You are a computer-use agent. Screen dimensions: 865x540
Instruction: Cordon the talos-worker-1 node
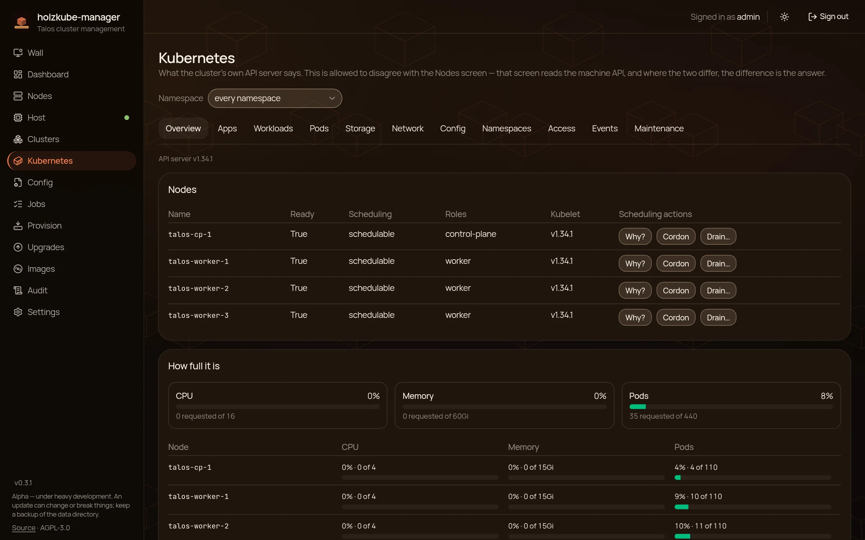click(676, 264)
